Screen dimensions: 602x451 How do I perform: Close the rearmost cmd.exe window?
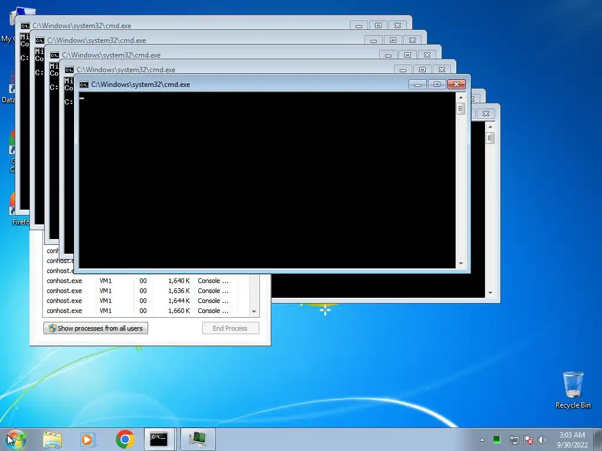pyautogui.click(x=398, y=26)
